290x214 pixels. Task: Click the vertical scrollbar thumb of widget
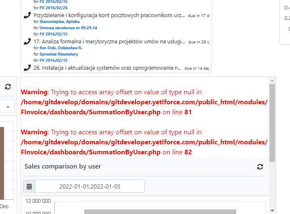[272, 123]
